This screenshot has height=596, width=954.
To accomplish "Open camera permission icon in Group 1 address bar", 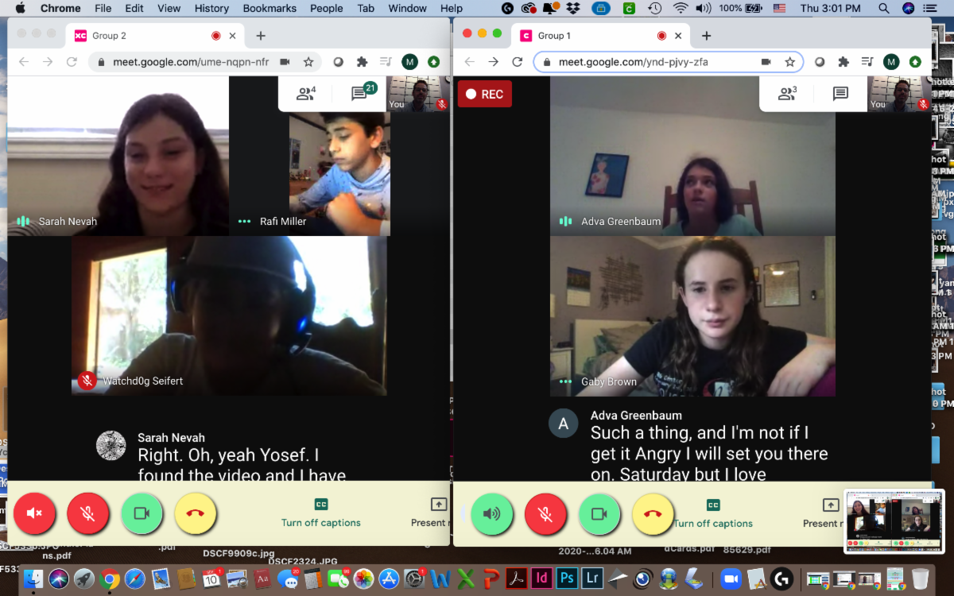I will point(766,62).
